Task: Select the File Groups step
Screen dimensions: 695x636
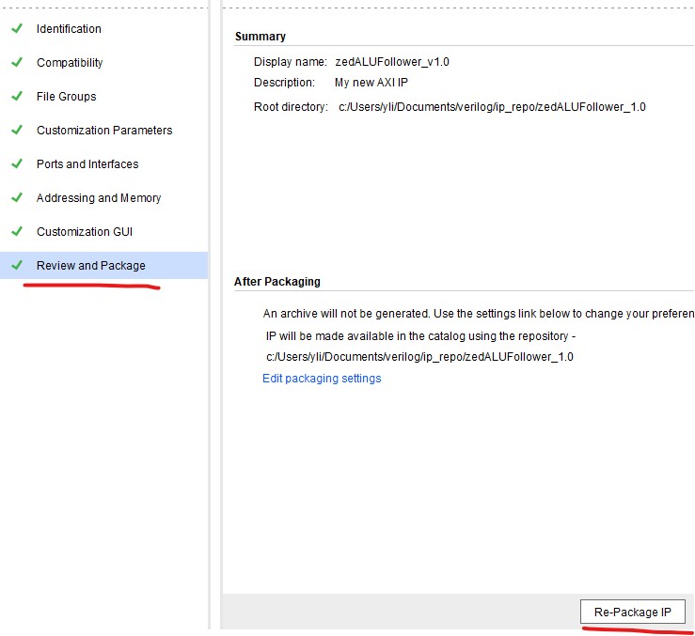Action: click(x=66, y=97)
